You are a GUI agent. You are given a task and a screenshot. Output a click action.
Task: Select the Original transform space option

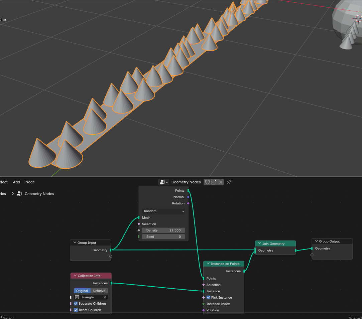(x=82, y=291)
